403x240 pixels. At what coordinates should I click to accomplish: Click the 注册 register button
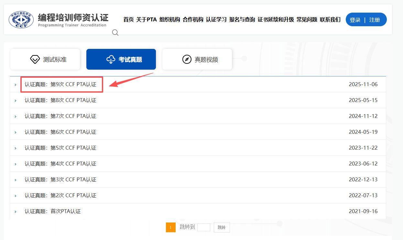tap(375, 20)
